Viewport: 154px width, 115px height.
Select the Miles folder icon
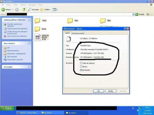pos(103,21)
